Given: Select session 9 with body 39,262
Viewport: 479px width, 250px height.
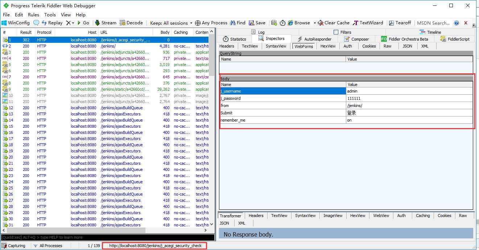Looking at the screenshot, I should (x=105, y=89).
